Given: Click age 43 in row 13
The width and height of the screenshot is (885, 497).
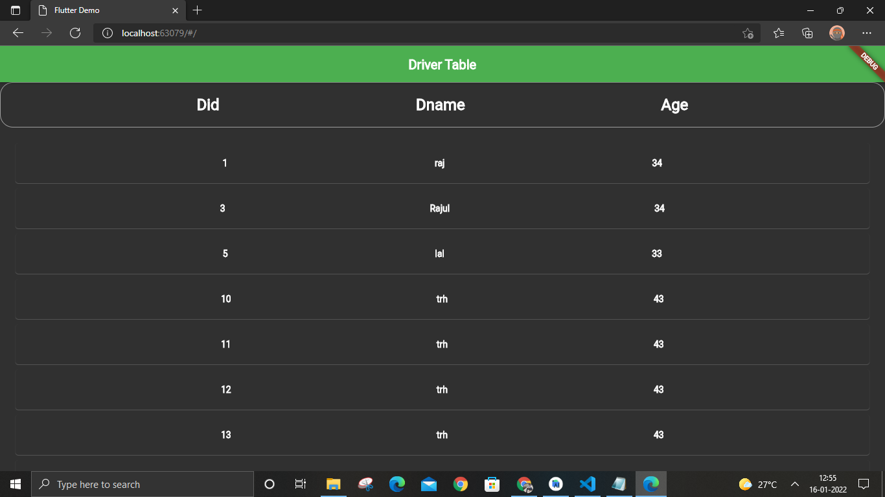Looking at the screenshot, I should pos(659,435).
